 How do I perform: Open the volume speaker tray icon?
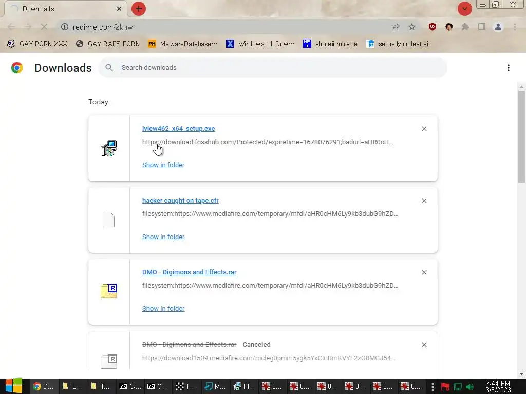[469, 387]
